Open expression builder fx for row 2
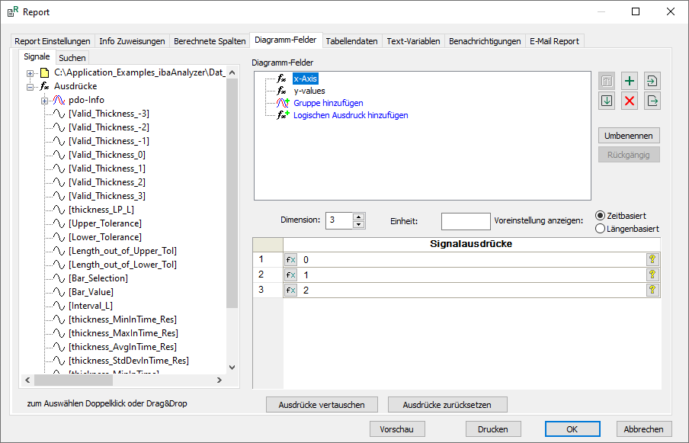This screenshot has height=443, width=689. (x=290, y=275)
